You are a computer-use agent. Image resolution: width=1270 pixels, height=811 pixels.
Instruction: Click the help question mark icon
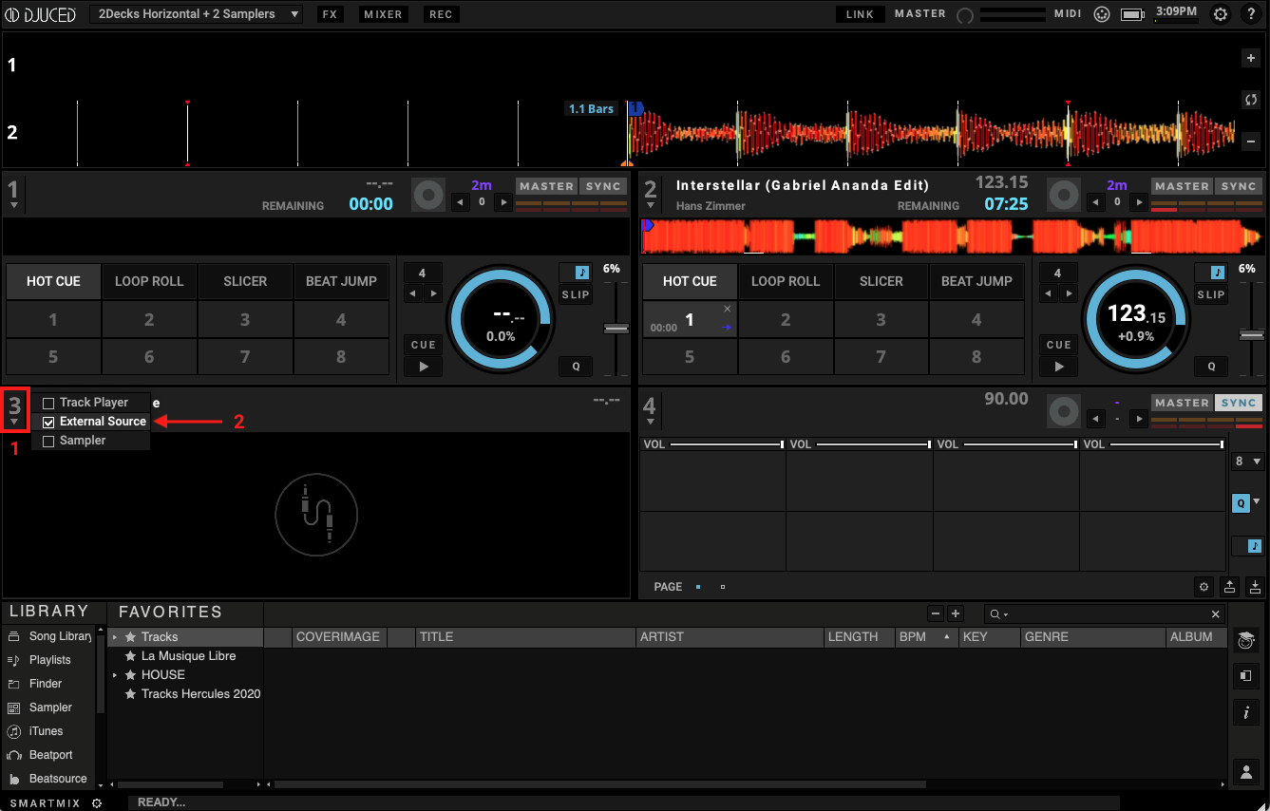click(1250, 14)
